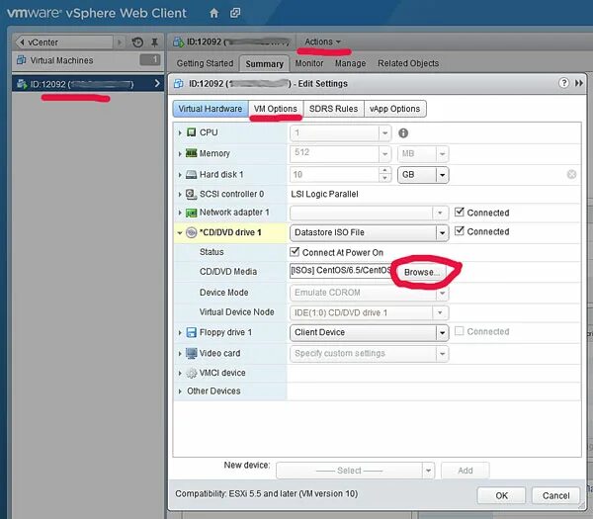Click the Floppy drive 1 icon
The height and width of the screenshot is (519, 593).
coord(192,332)
